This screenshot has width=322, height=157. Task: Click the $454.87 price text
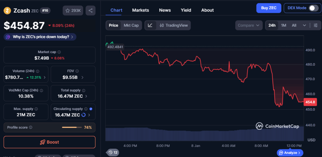(24, 26)
